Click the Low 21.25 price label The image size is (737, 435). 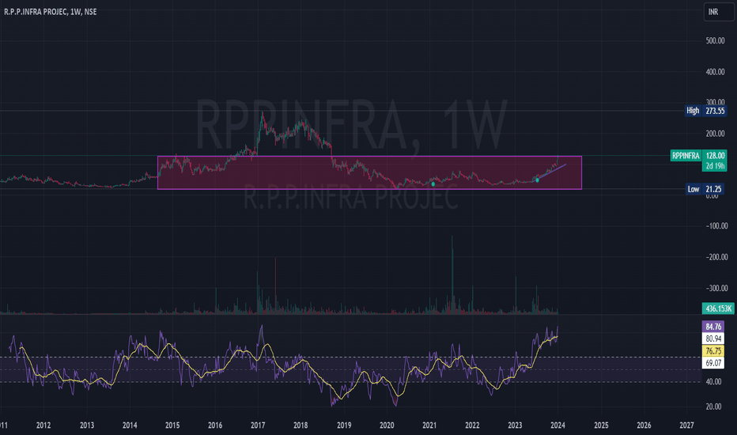[705, 189]
